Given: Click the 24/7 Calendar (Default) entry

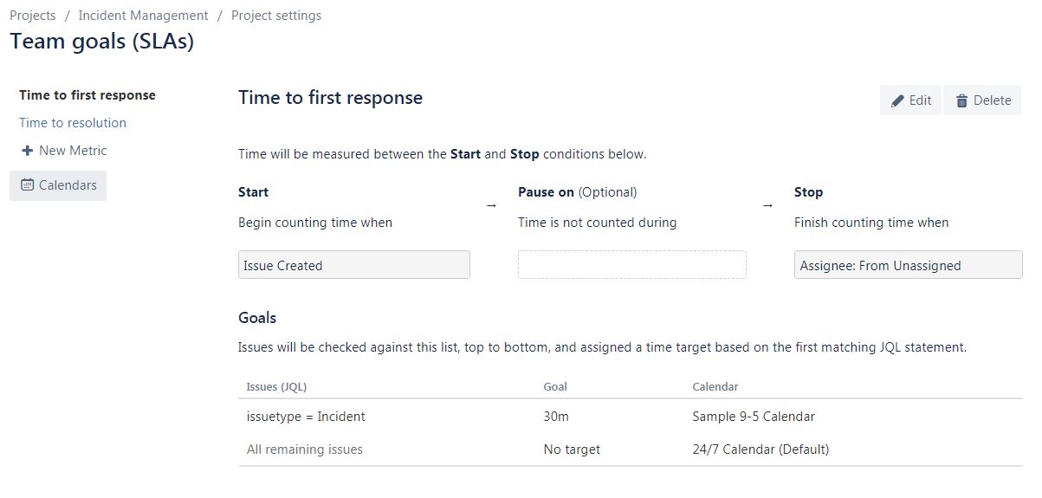Looking at the screenshot, I should coord(760,449).
